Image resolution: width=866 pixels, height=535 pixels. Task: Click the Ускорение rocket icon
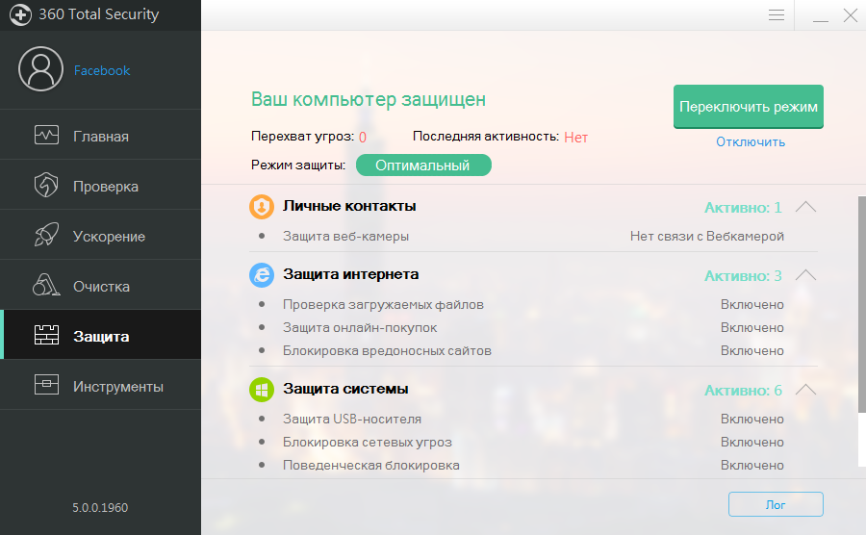tap(46, 235)
